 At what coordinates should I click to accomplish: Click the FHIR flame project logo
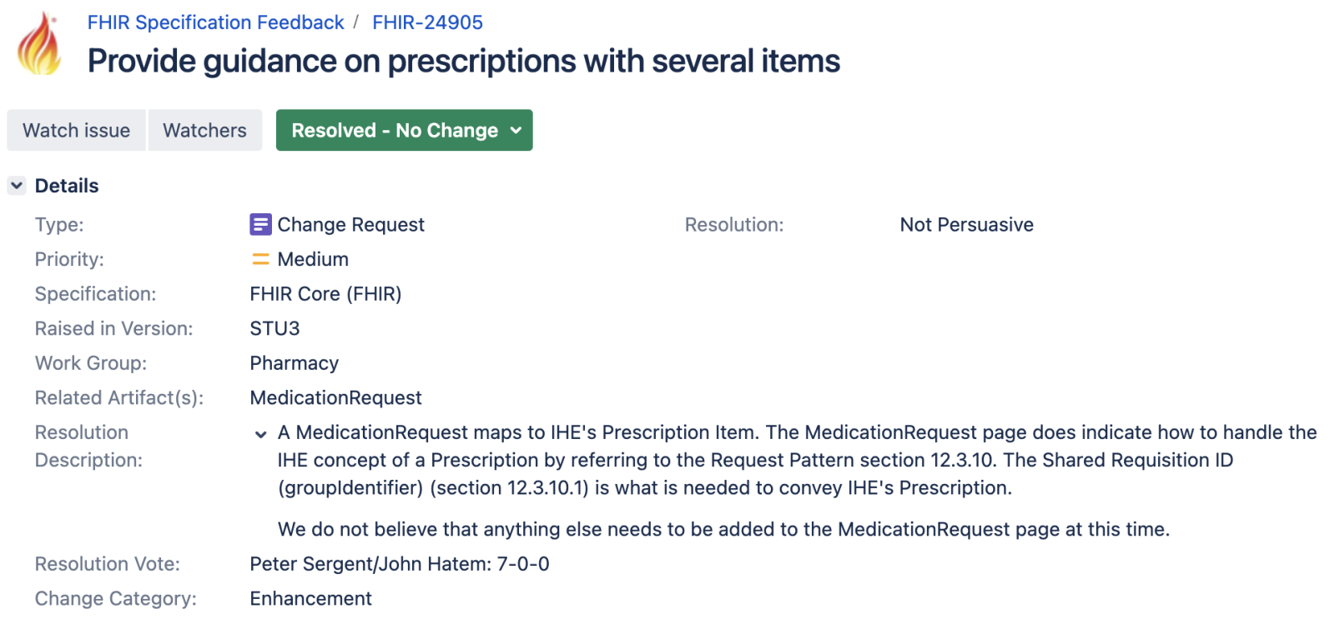click(39, 44)
